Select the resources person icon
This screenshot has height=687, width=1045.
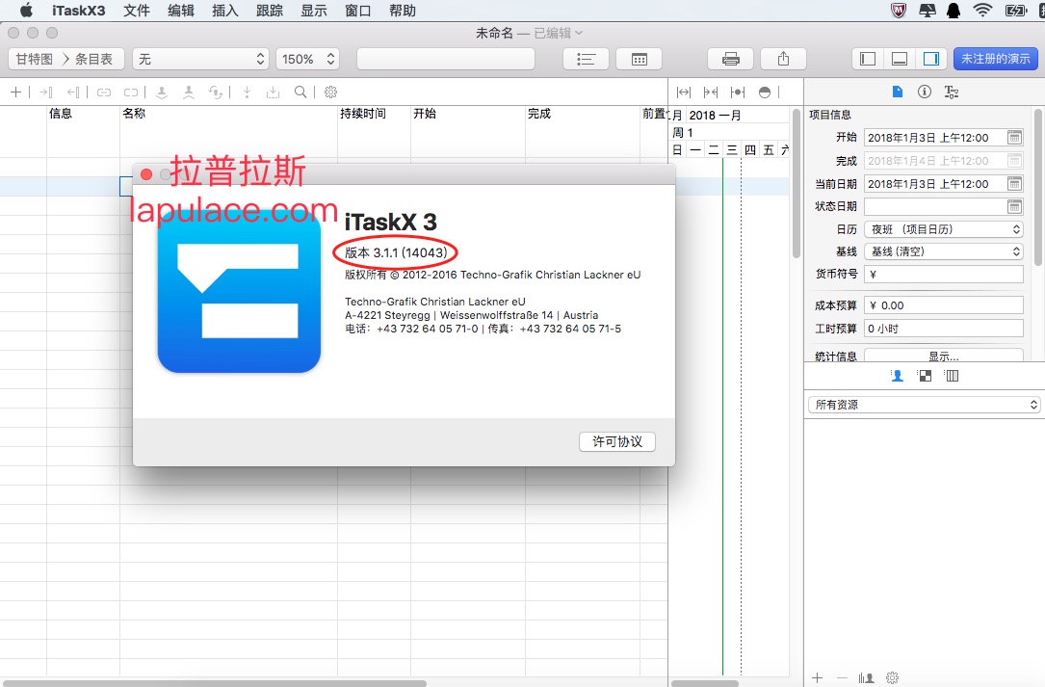(x=897, y=376)
